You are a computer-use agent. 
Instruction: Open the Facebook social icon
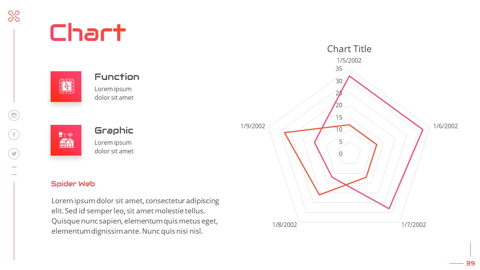click(14, 134)
